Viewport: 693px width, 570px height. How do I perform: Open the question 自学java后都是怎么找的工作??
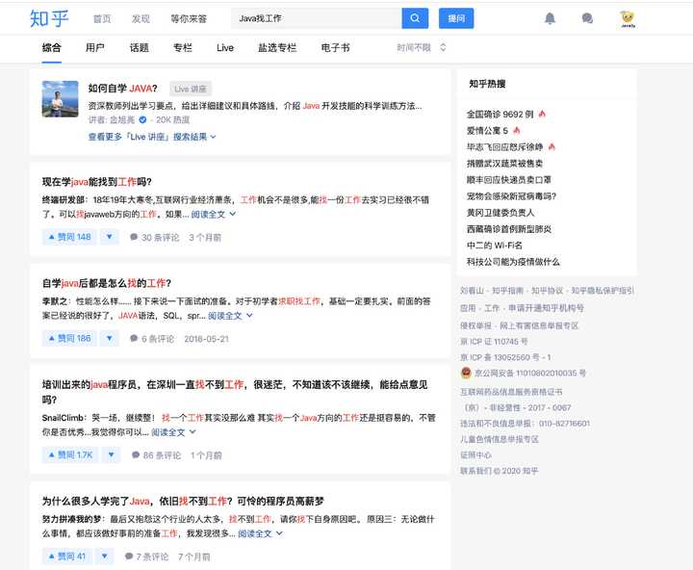click(107, 283)
